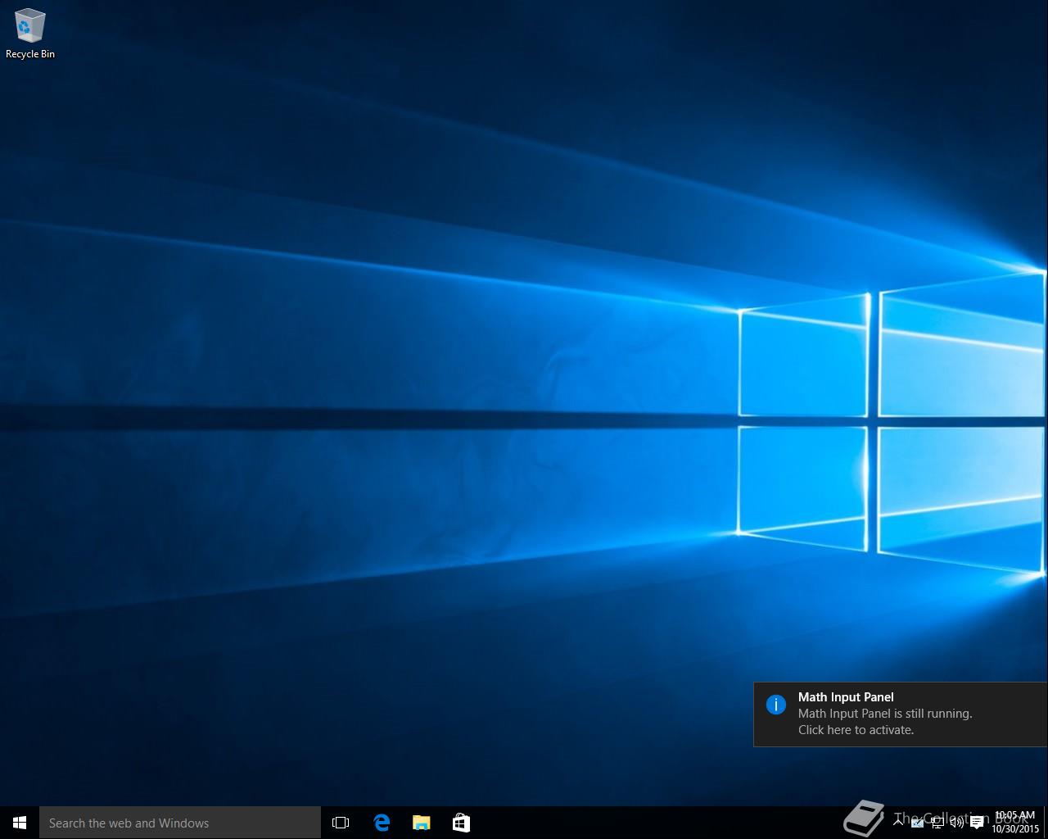The image size is (1048, 839).
Task: Activate the Math Input Panel notification
Action: coord(900,714)
